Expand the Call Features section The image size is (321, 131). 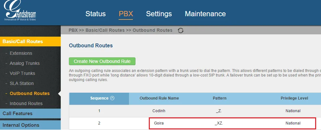coord(18,113)
